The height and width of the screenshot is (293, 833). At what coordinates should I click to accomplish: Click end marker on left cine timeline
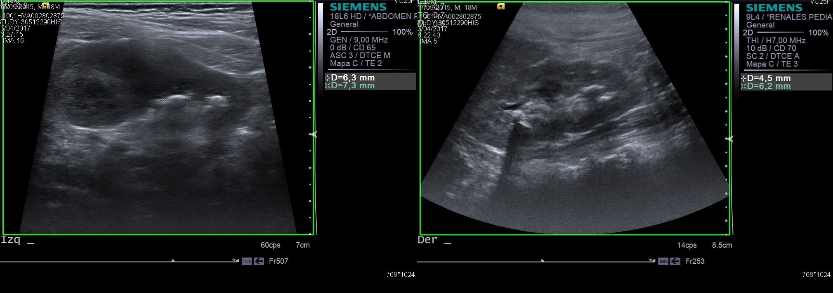point(235,261)
